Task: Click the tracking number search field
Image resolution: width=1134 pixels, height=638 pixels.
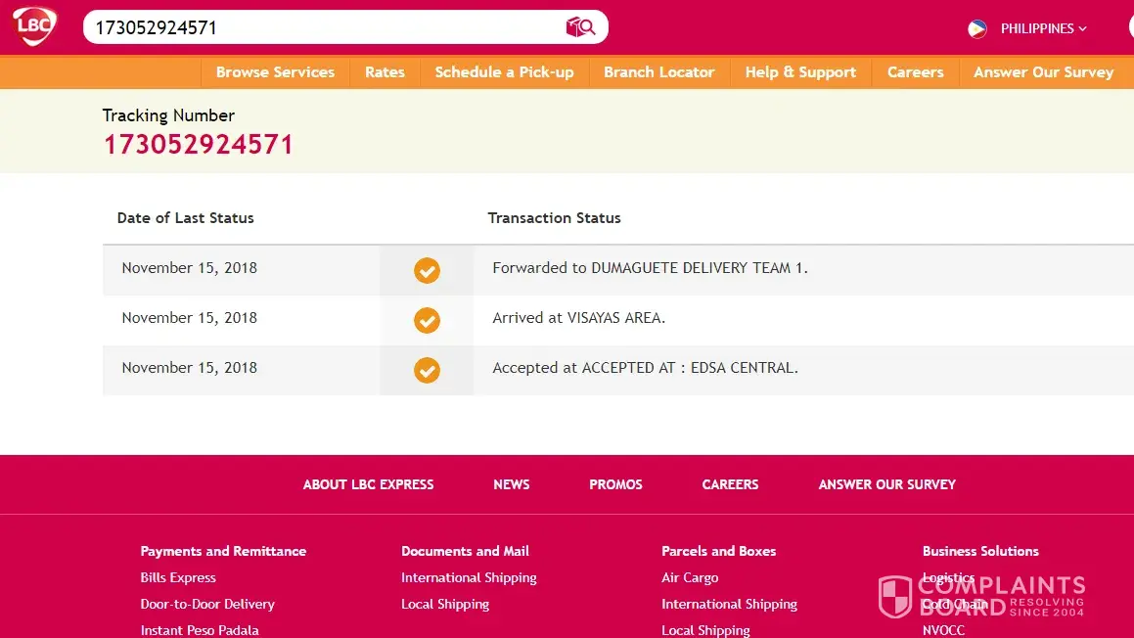Action: [x=323, y=27]
